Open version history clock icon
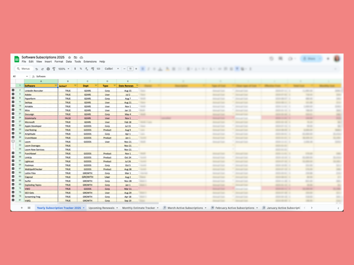 [x=271, y=59]
